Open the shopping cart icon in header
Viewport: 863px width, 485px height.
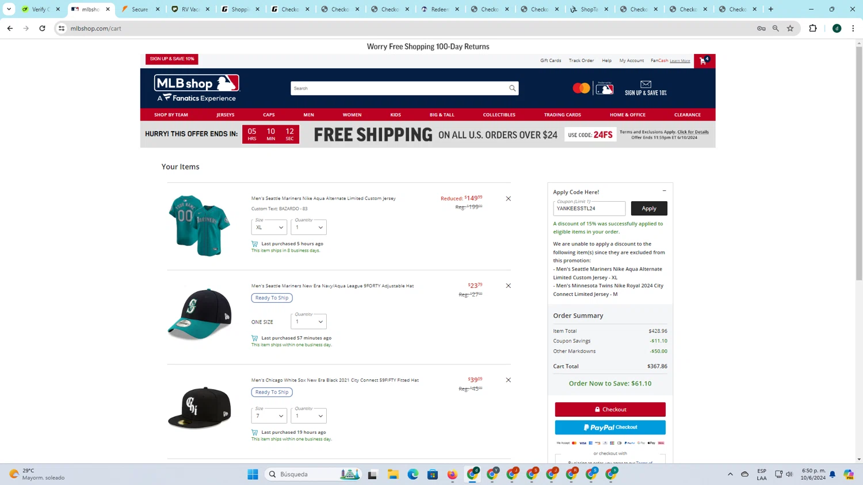pyautogui.click(x=704, y=60)
